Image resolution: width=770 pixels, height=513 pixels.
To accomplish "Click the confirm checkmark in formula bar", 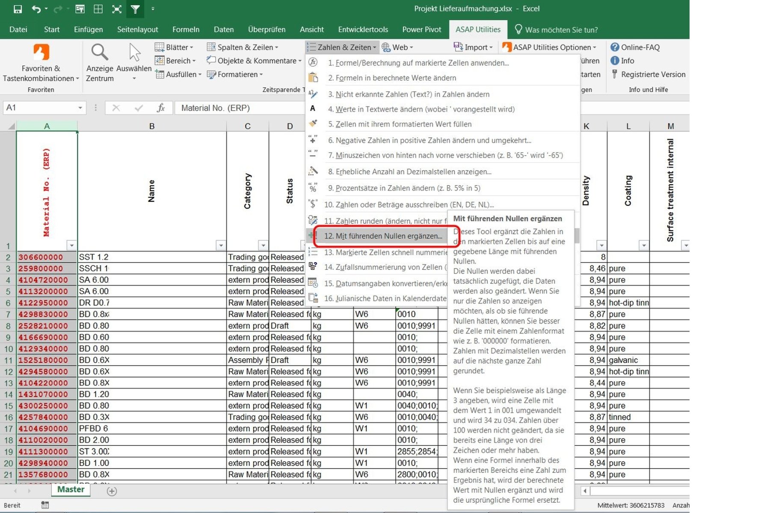I will [x=138, y=108].
